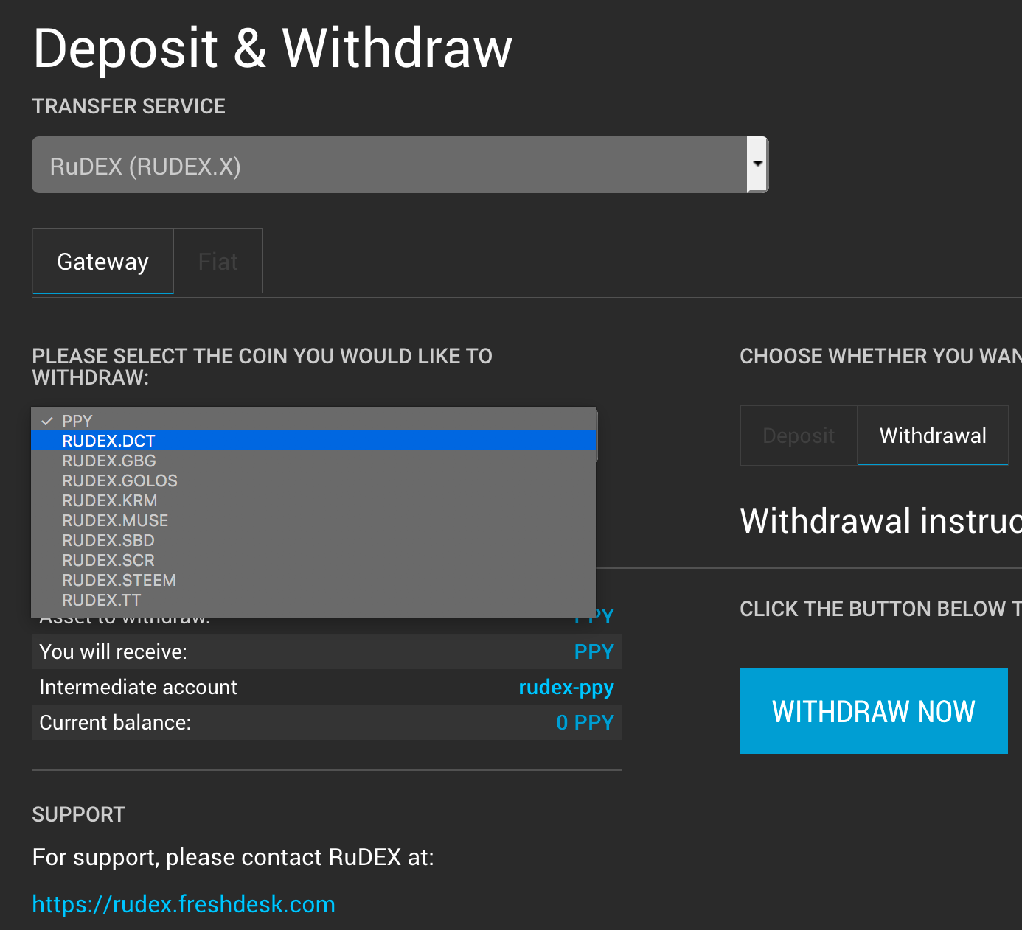Screen dimensions: 1022x930
Task: Open the rudex-ppy intermediate account link
Action: 566,688
